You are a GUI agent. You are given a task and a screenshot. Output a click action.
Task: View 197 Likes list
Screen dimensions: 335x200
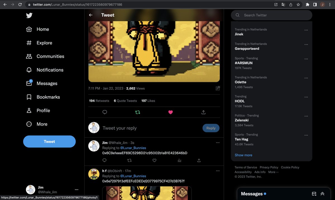[148, 101]
